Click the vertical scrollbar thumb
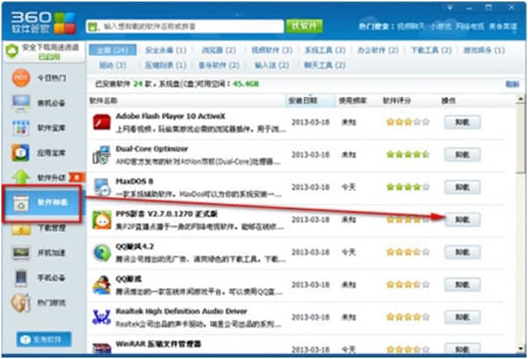Viewport: 528px width, 359px height. pyautogui.click(x=521, y=139)
